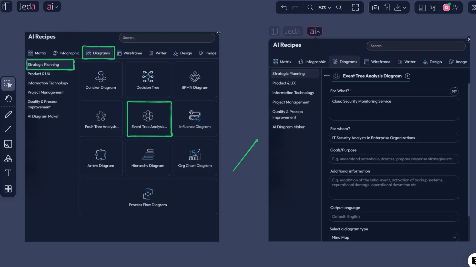
Task: Select Information Technology in the sidebar
Action: coord(293,93)
